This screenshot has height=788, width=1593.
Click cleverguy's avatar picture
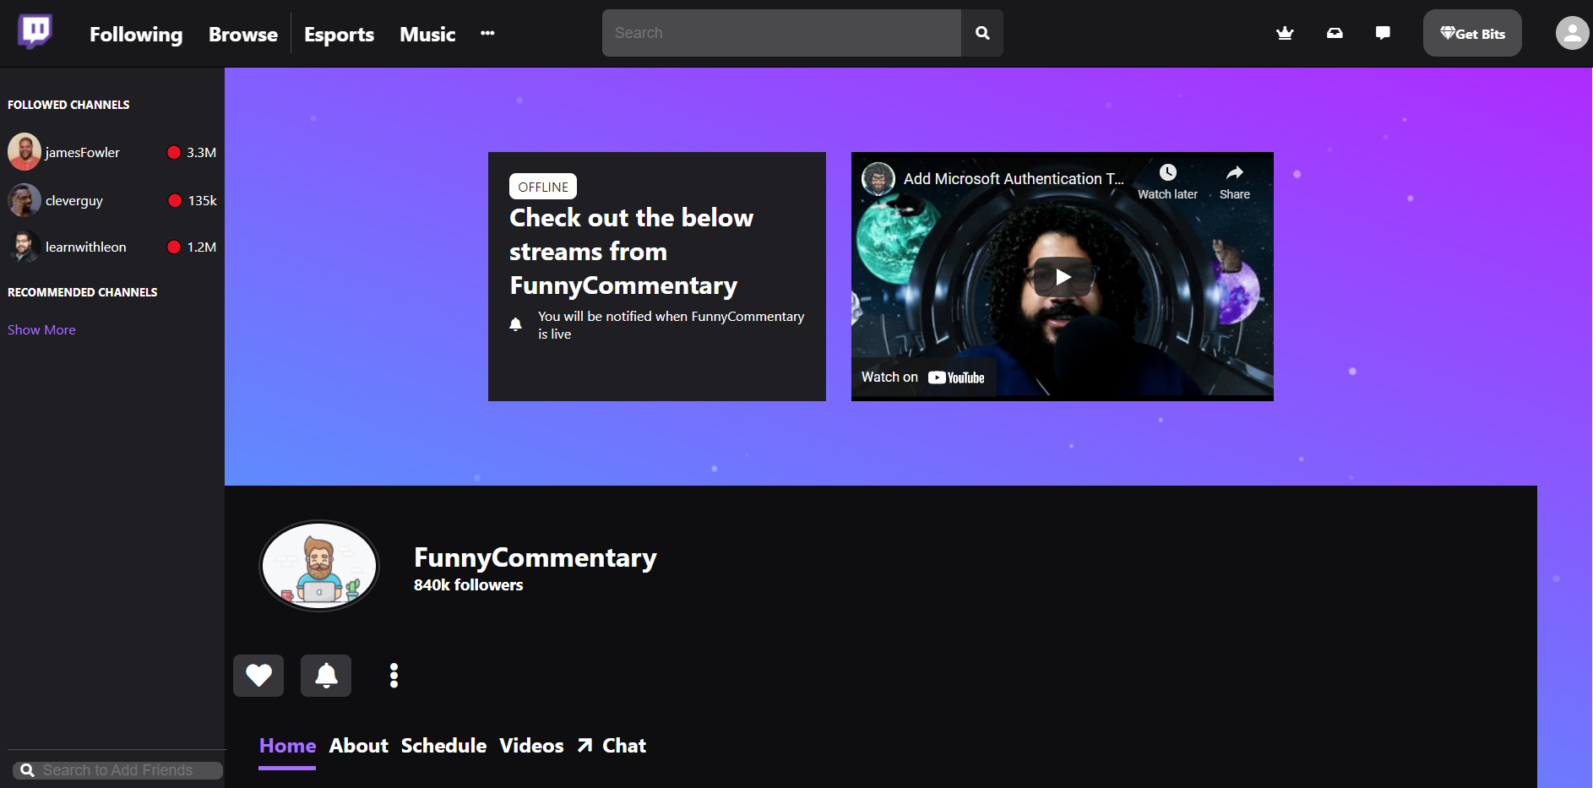click(24, 200)
